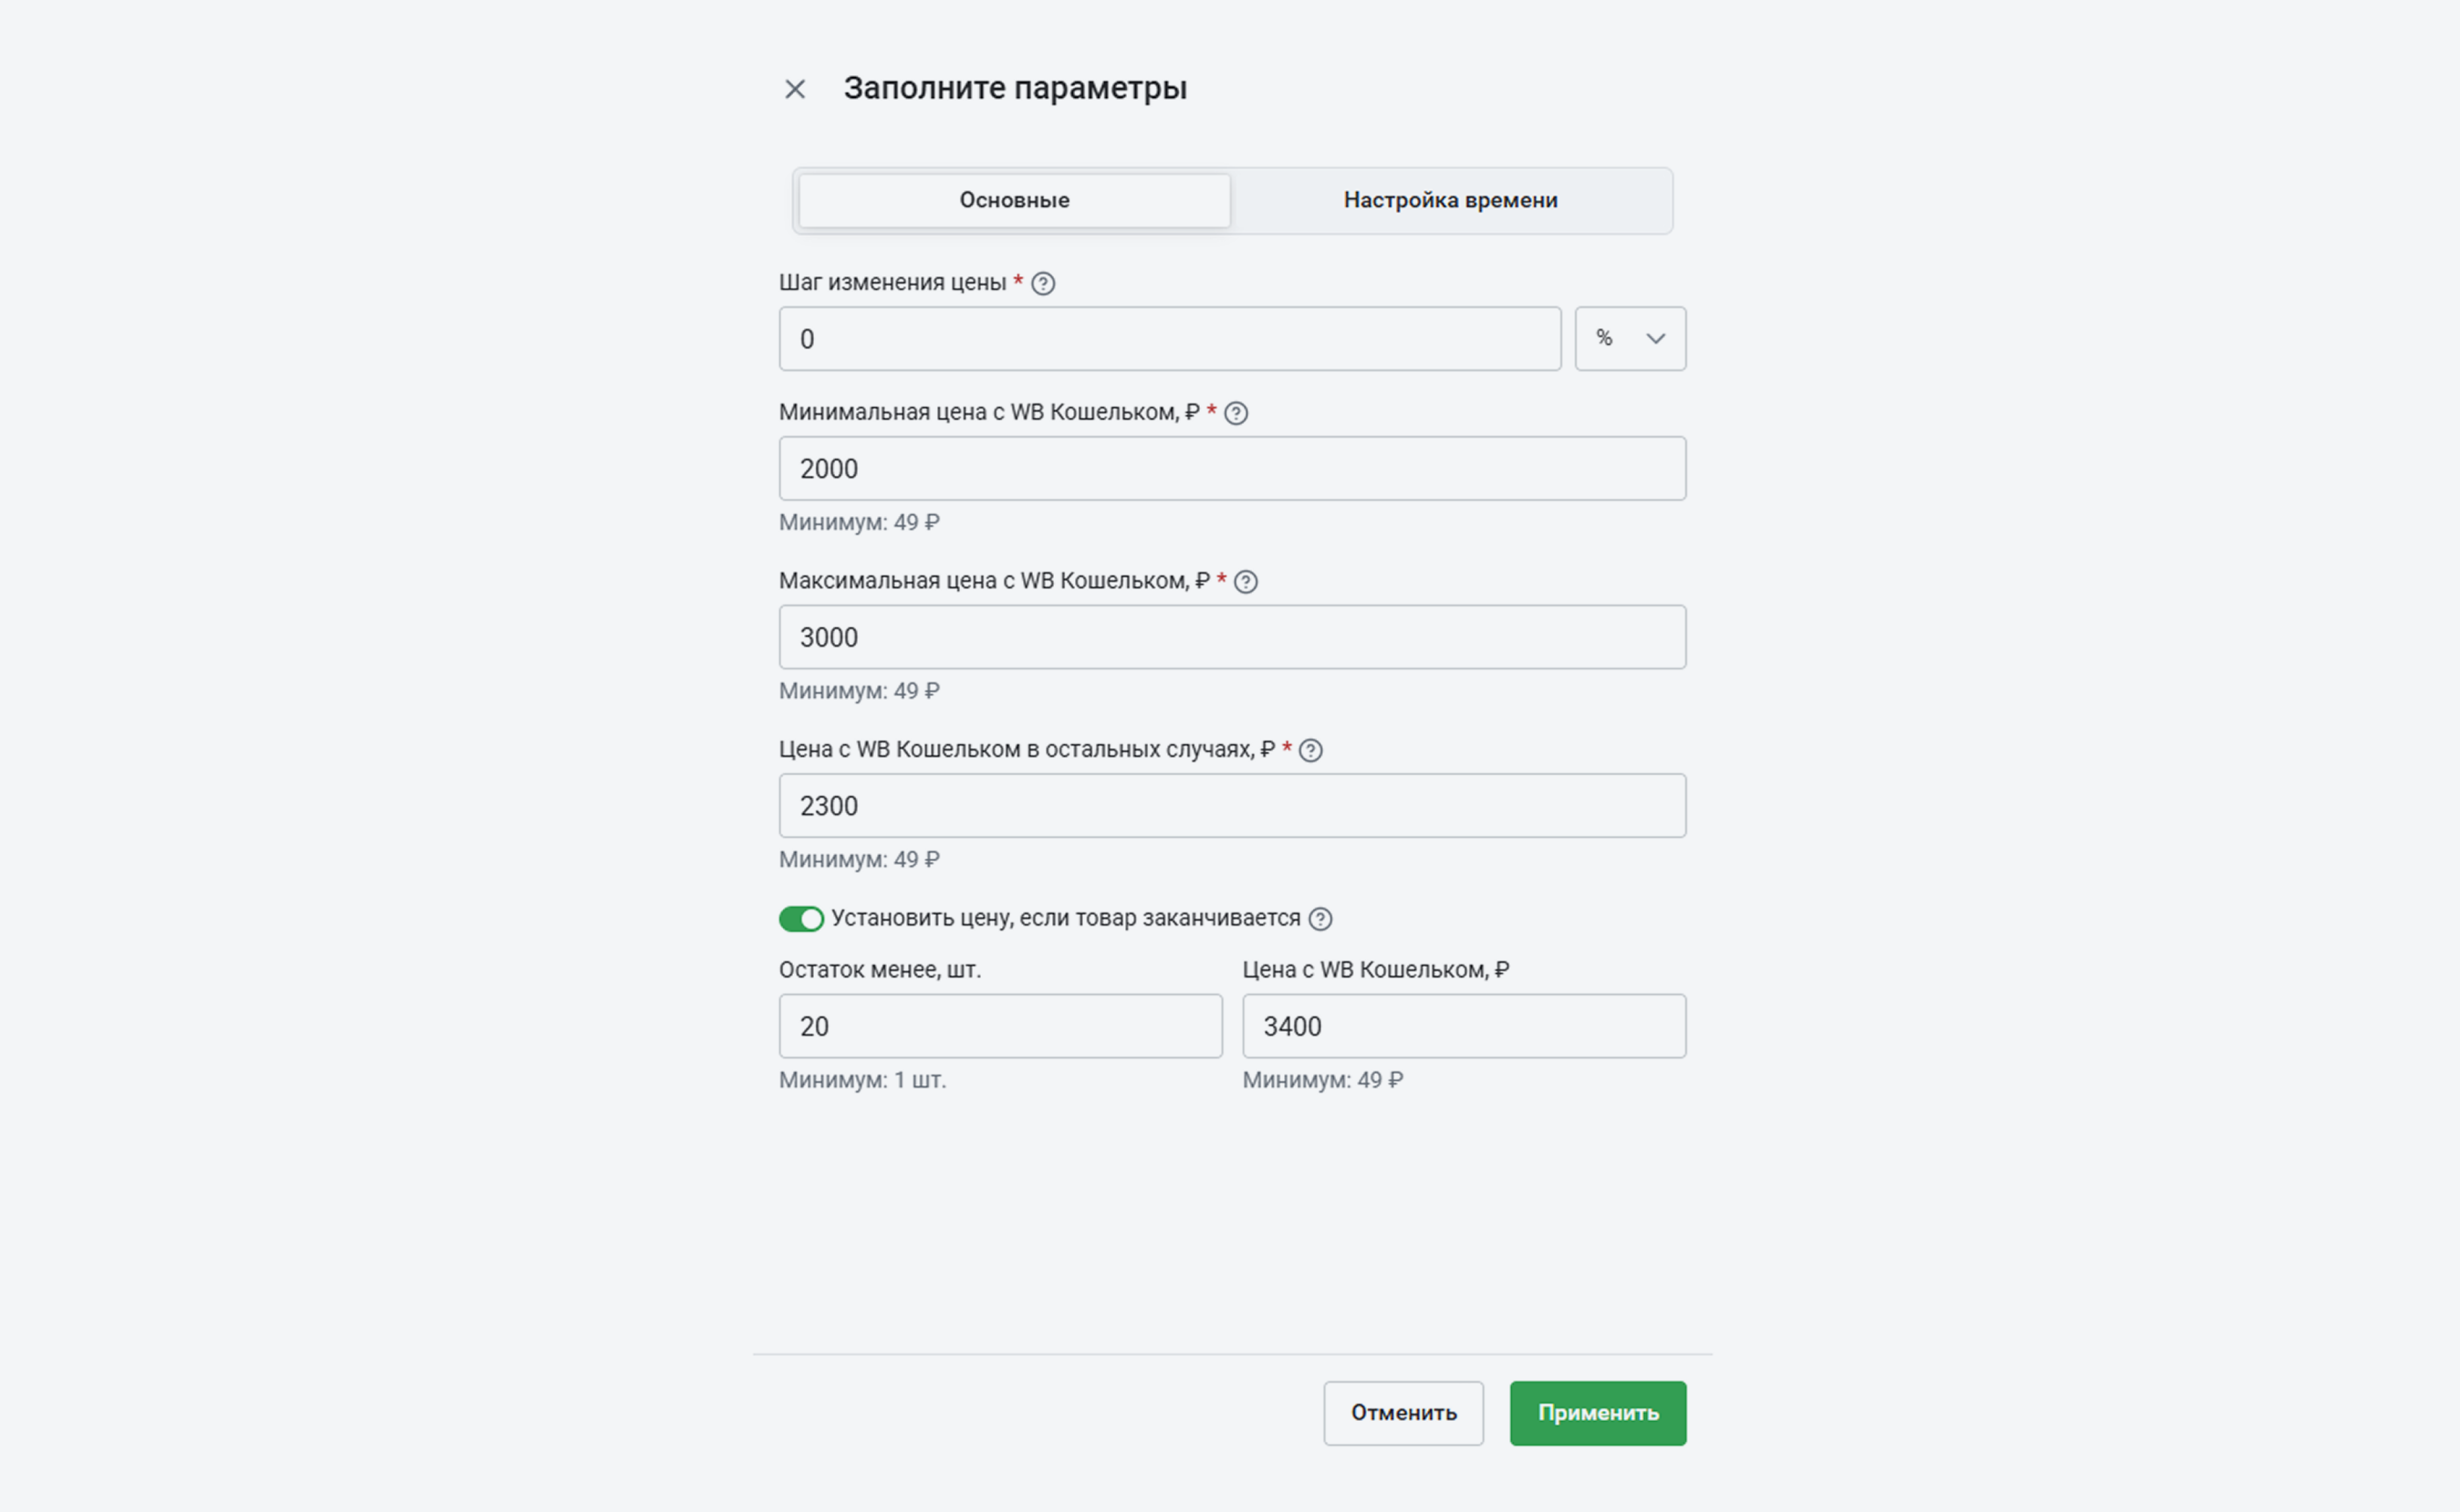Click the chevron arrow in unit selector

click(1656, 339)
